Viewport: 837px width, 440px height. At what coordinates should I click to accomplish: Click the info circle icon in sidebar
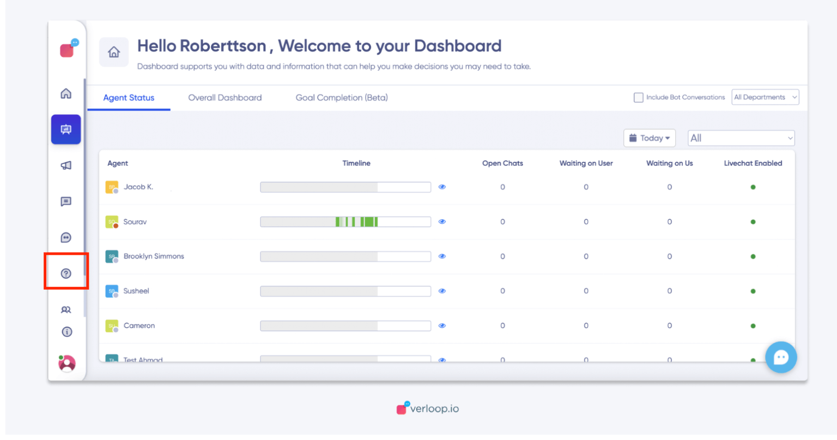coord(66,332)
